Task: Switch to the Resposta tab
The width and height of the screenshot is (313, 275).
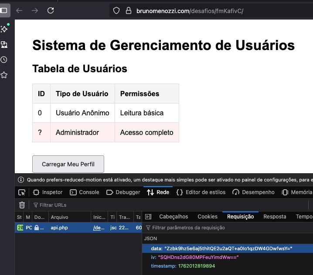Action: [275, 217]
